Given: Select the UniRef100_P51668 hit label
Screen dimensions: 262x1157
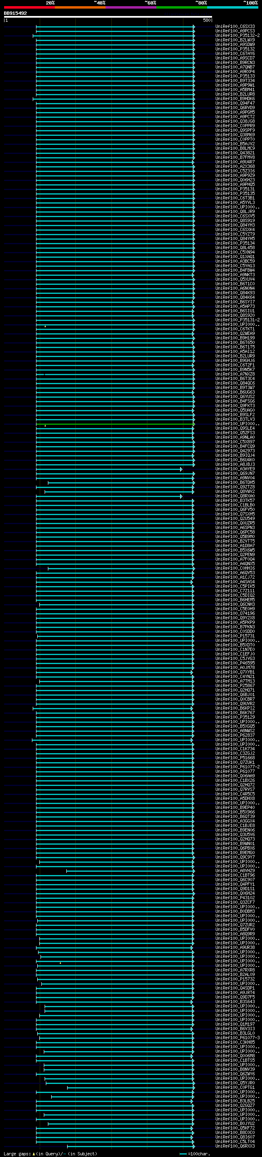Looking at the screenshot, I should click(235, 758).
